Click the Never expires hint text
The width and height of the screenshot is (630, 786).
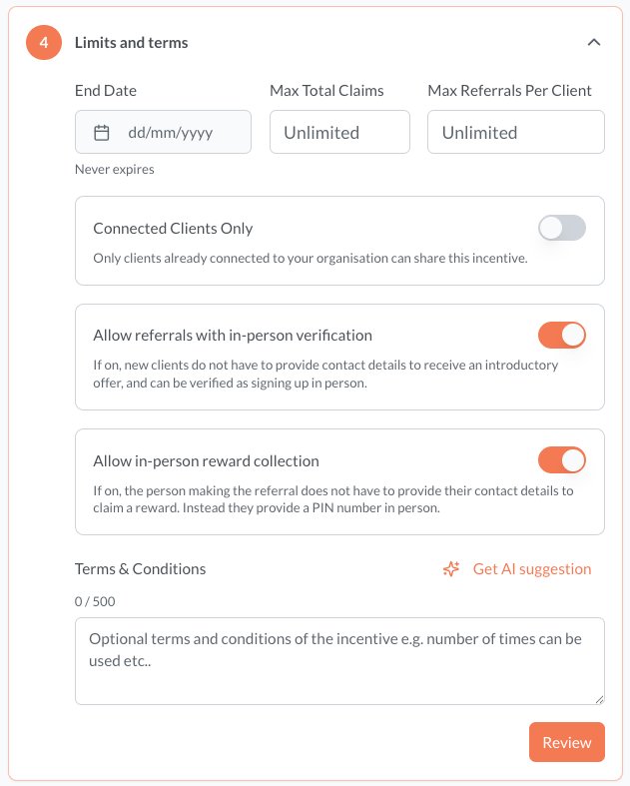(x=114, y=170)
